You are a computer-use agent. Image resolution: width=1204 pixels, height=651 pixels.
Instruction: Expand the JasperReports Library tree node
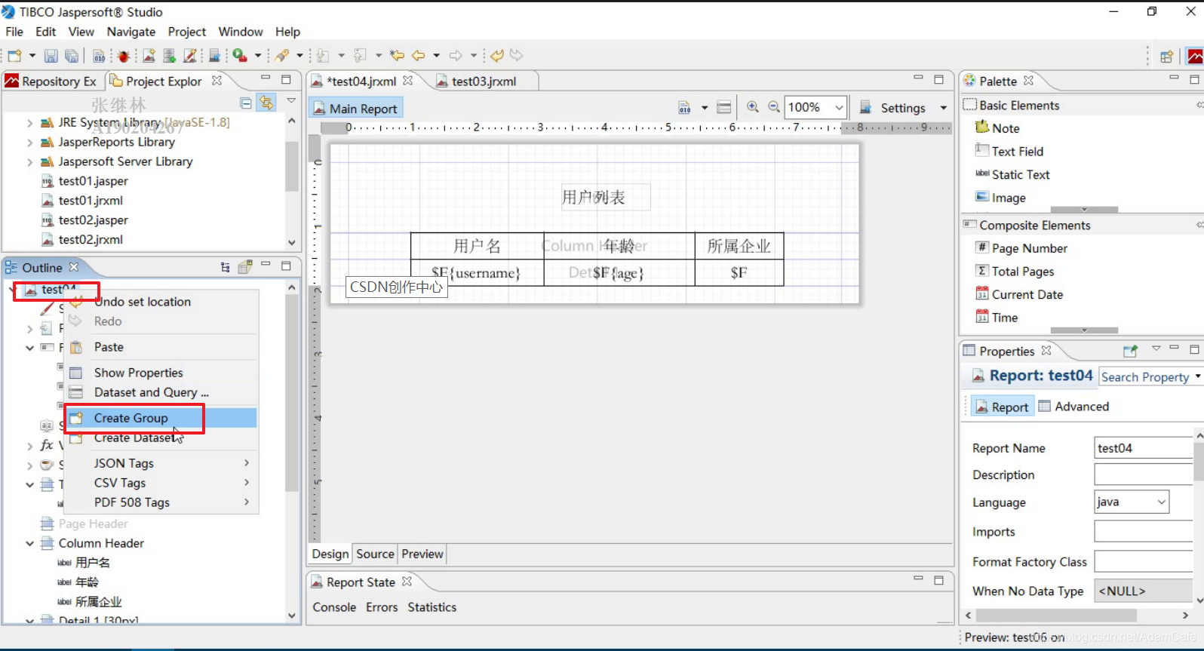click(29, 142)
